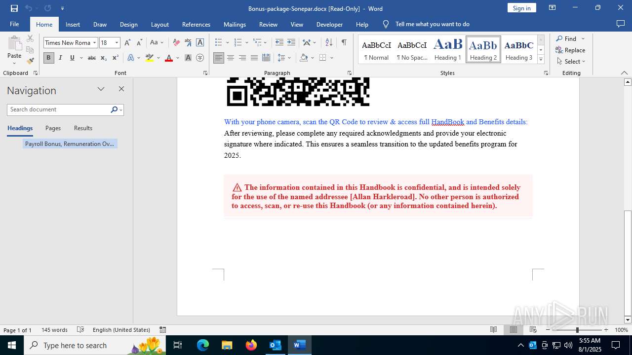Click the Character Border icon
The image size is (632, 355).
200,42
